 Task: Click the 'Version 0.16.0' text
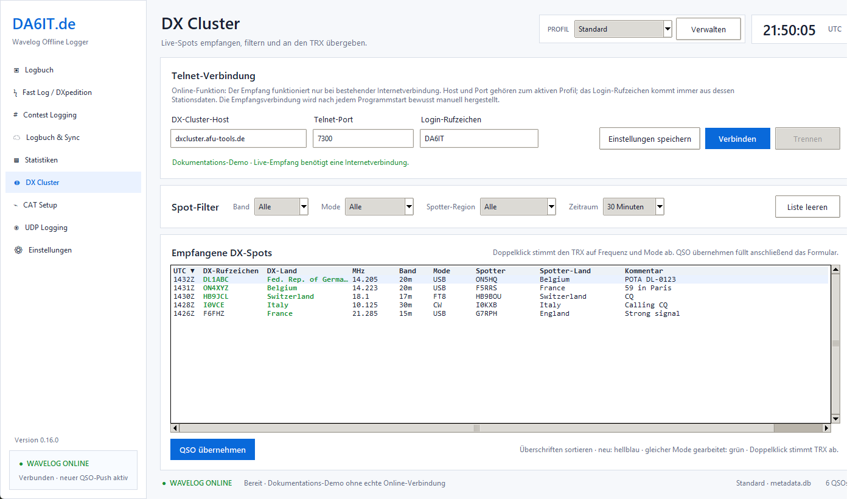tap(37, 440)
